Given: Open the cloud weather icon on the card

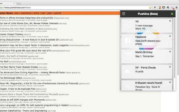Looking at the screenshot, I should tap(128, 71).
